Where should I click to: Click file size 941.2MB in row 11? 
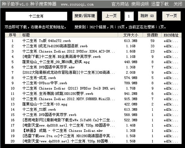pos(131,94)
